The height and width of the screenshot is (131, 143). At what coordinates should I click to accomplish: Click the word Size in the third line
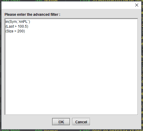click(x=10, y=31)
